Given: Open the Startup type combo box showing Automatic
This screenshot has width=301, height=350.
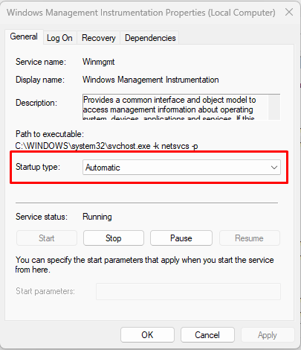Looking at the screenshot, I should 181,168.
